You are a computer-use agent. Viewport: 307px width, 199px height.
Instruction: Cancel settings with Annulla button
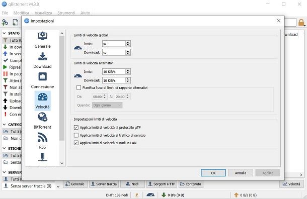241,173
